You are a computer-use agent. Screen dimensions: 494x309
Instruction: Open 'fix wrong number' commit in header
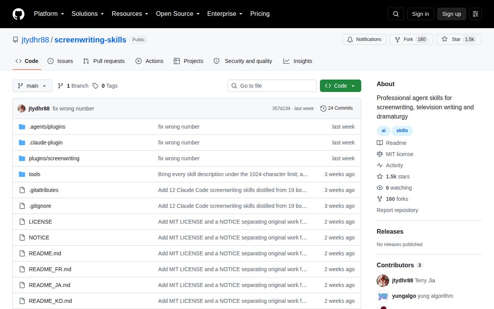73,109
